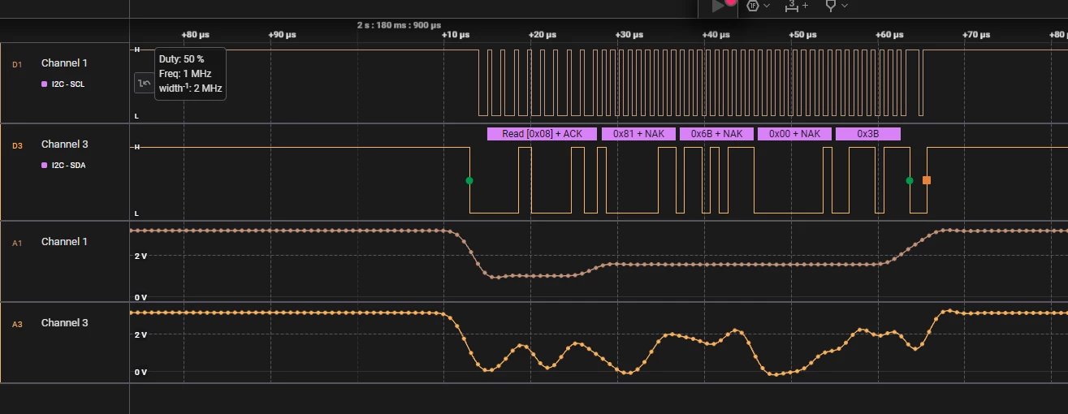This screenshot has height=414, width=1068.
Task: Click the purple swatch beside I2C - SDA
Action: click(x=45, y=166)
